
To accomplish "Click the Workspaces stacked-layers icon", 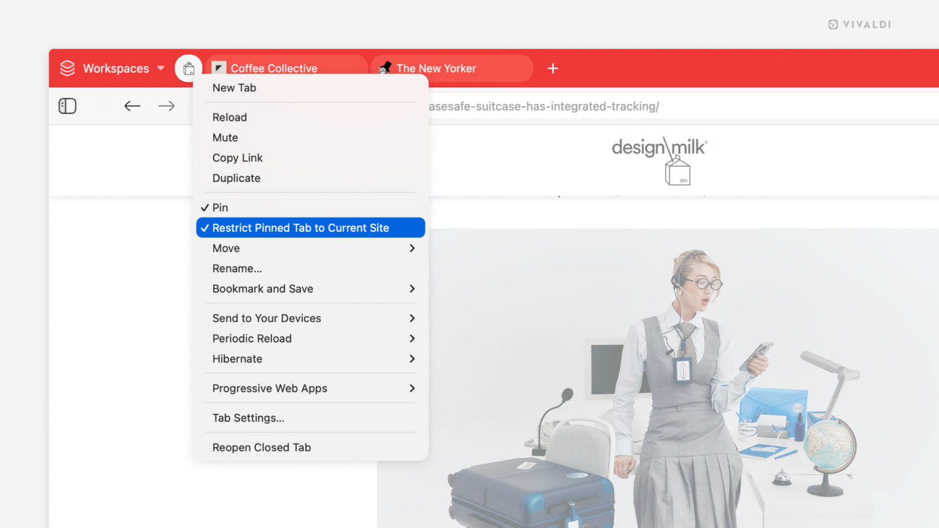I will 67,68.
